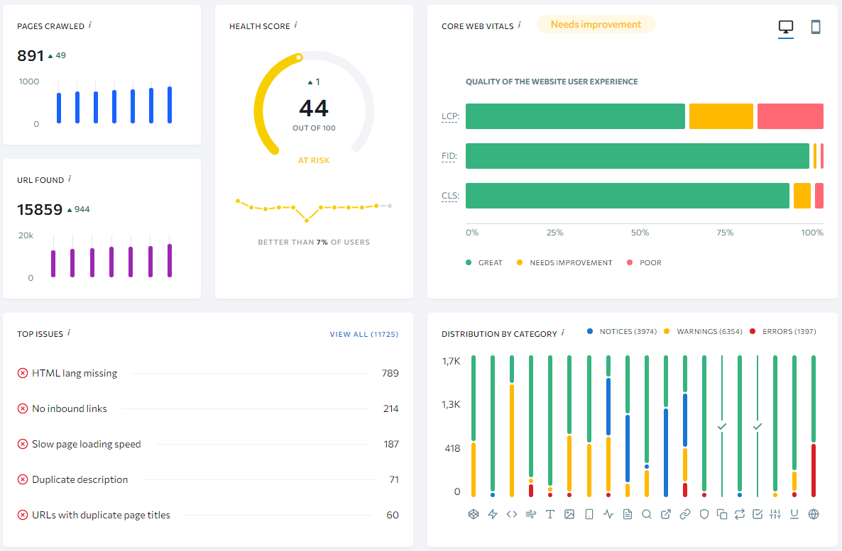842x551 pixels.
Task: Click the Needs improvement status badge
Action: click(596, 24)
